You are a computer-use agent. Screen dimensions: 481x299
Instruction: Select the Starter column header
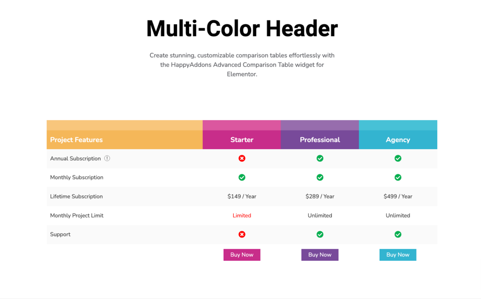click(x=242, y=140)
